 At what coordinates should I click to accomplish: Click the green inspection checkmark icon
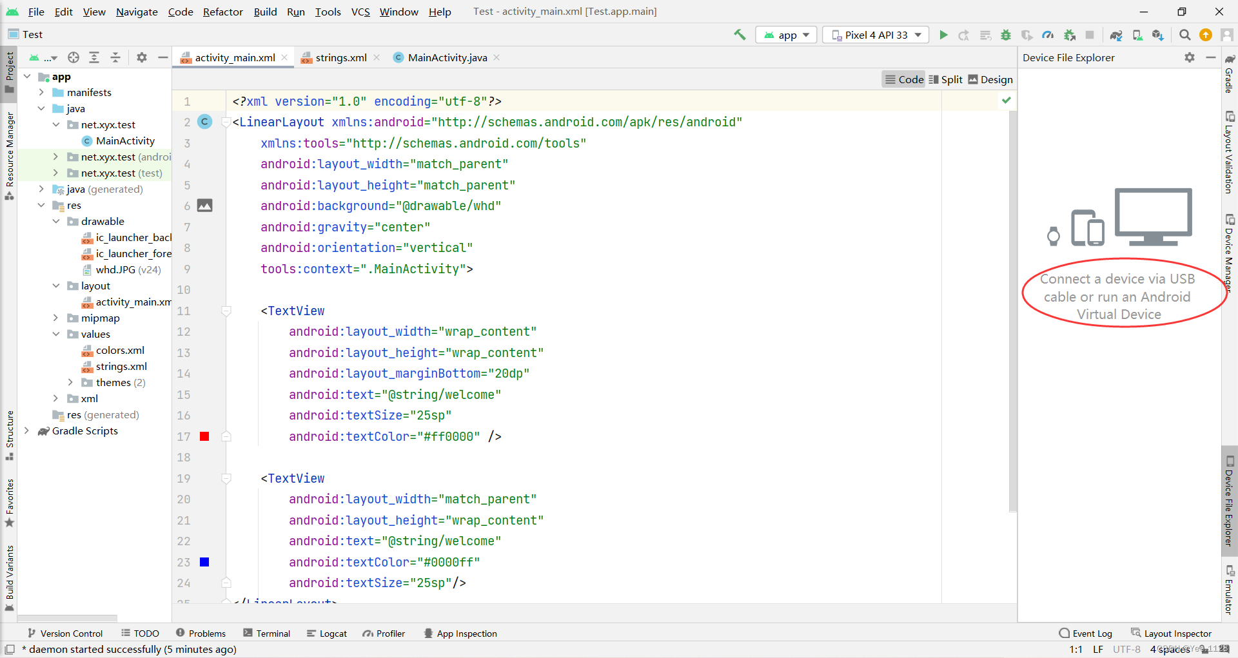coord(1006,101)
